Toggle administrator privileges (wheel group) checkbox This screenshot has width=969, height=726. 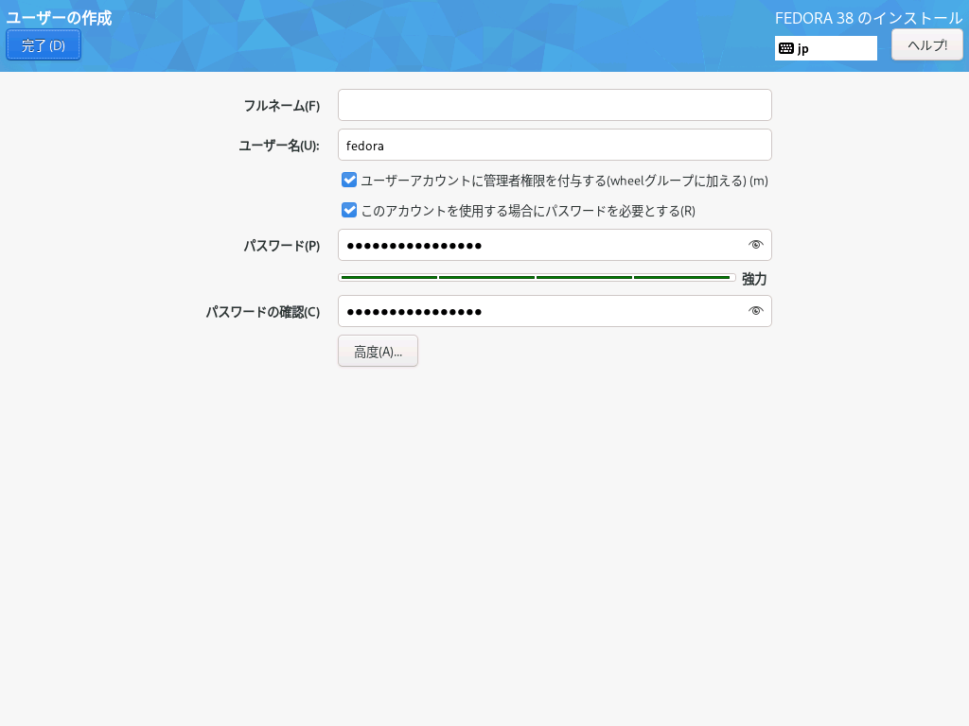pyautogui.click(x=349, y=180)
